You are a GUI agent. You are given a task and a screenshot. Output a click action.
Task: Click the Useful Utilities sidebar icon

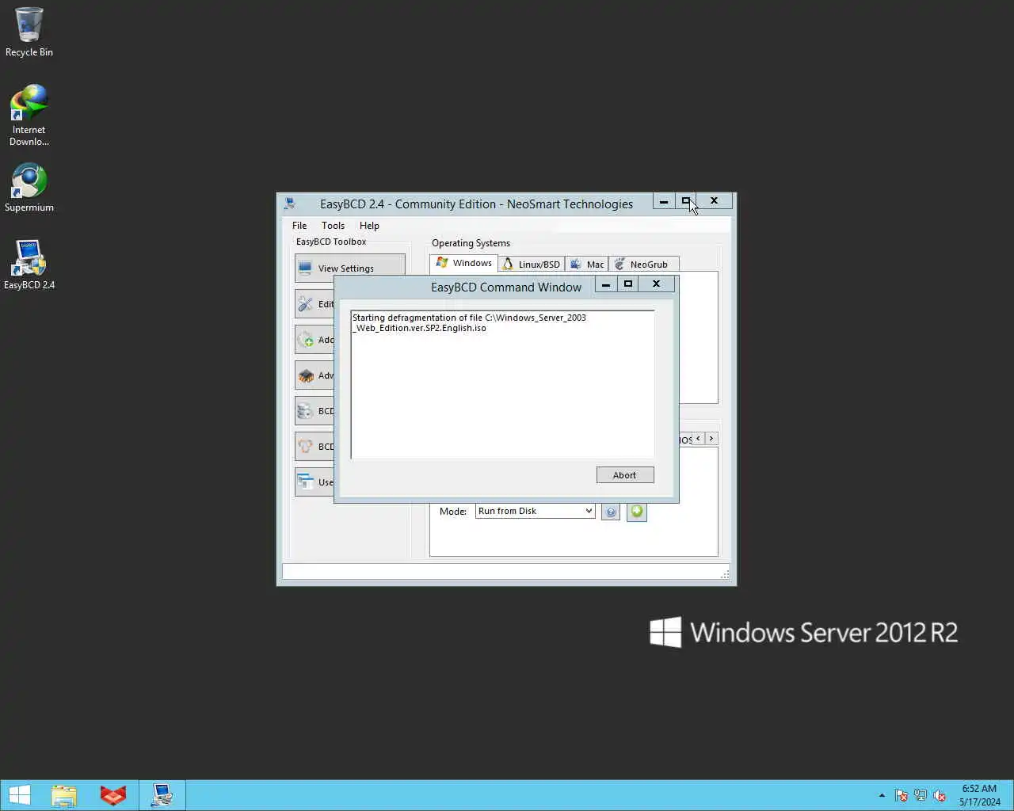coord(306,482)
